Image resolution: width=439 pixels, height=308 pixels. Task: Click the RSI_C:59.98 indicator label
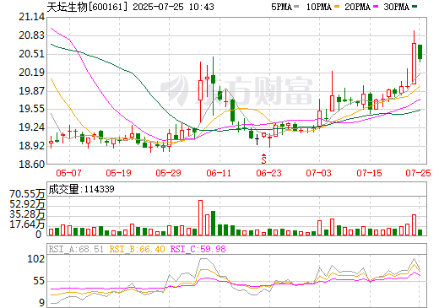(198, 249)
